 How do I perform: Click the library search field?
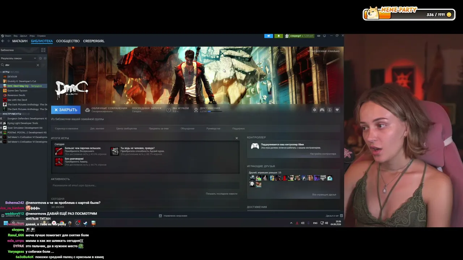point(20,65)
